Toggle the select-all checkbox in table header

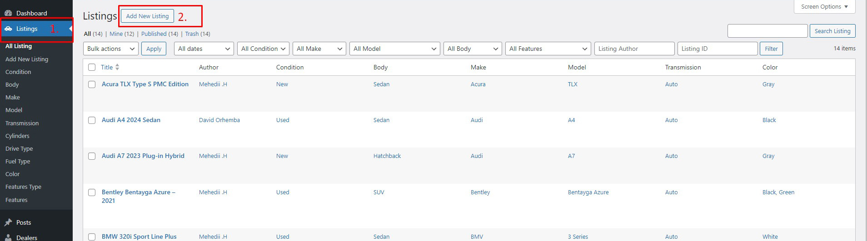click(x=92, y=67)
